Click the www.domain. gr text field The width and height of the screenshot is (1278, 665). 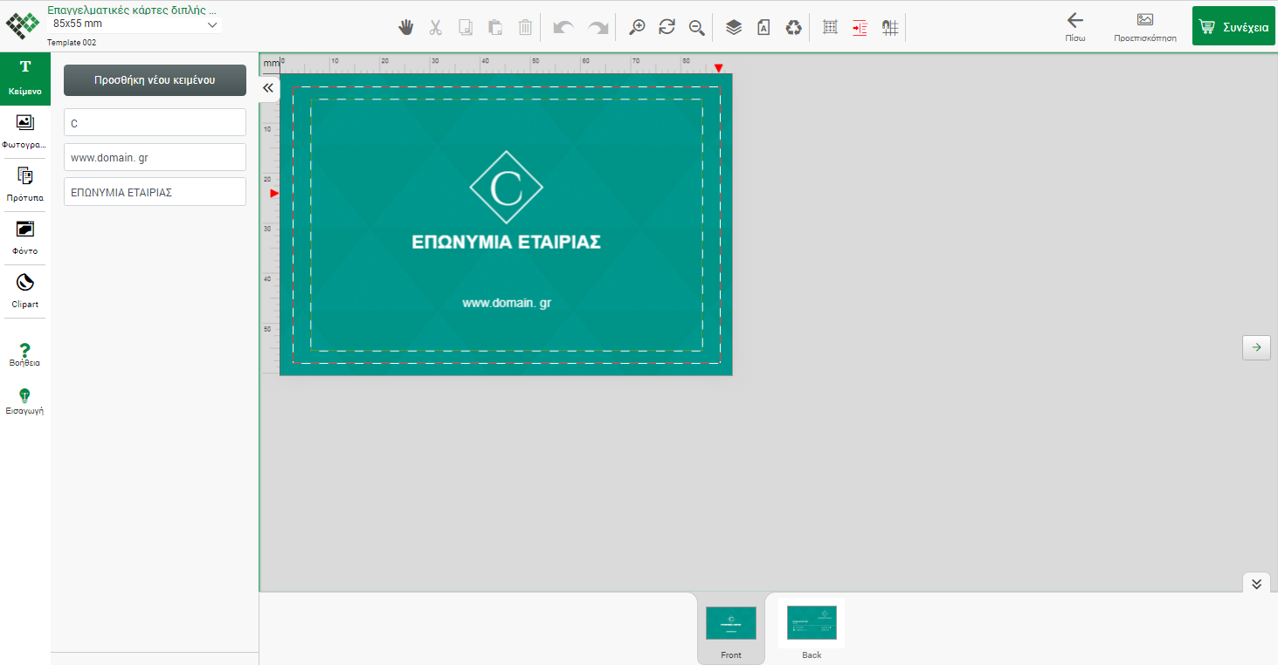(155, 158)
